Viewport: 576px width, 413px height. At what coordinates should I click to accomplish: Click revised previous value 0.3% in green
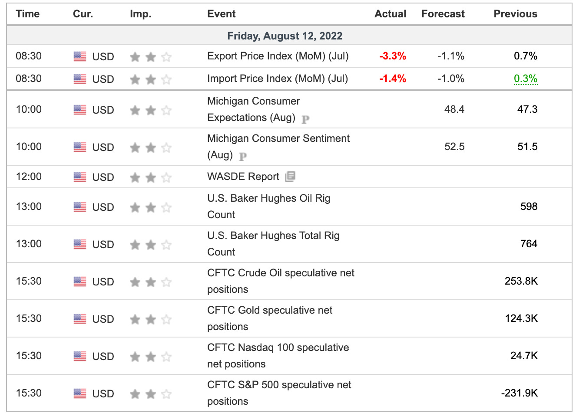click(525, 79)
